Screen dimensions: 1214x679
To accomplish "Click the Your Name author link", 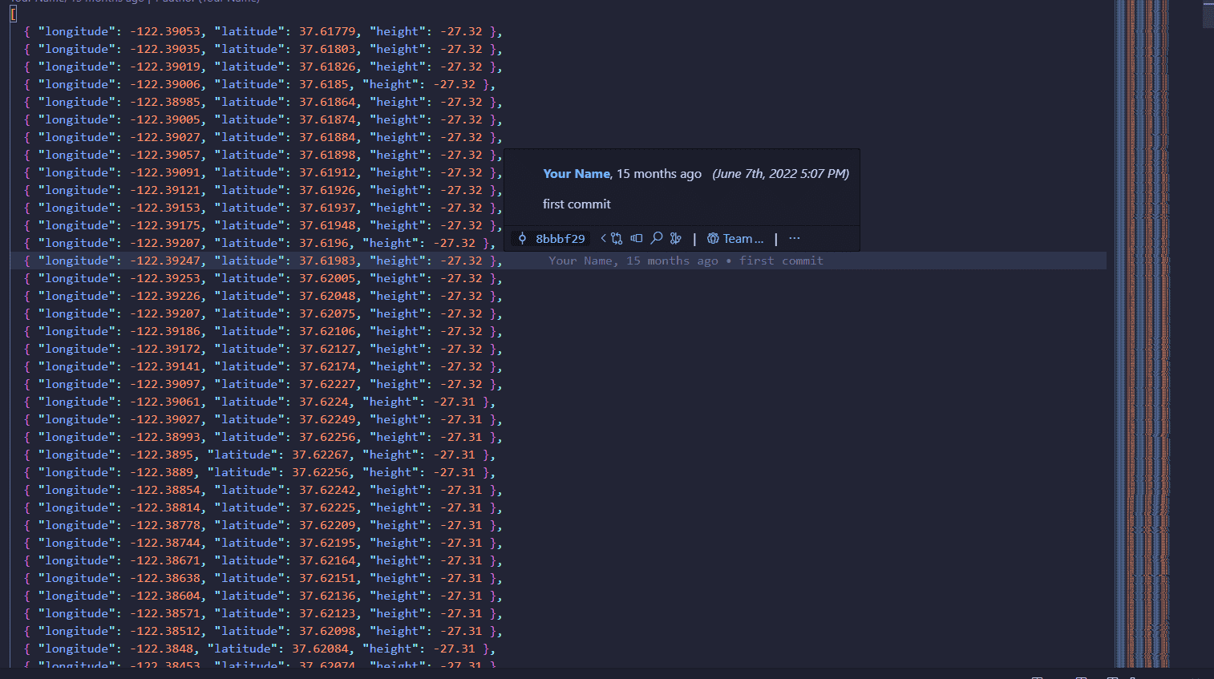I will [x=577, y=174].
